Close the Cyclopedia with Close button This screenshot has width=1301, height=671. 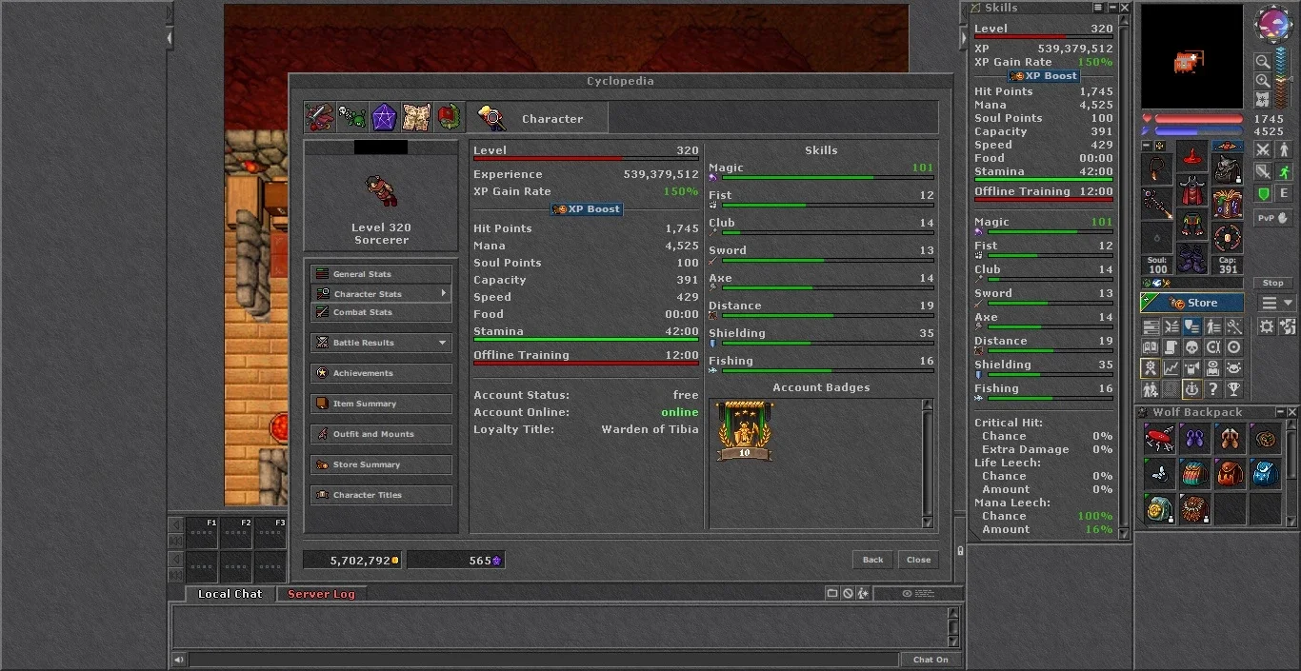(919, 560)
